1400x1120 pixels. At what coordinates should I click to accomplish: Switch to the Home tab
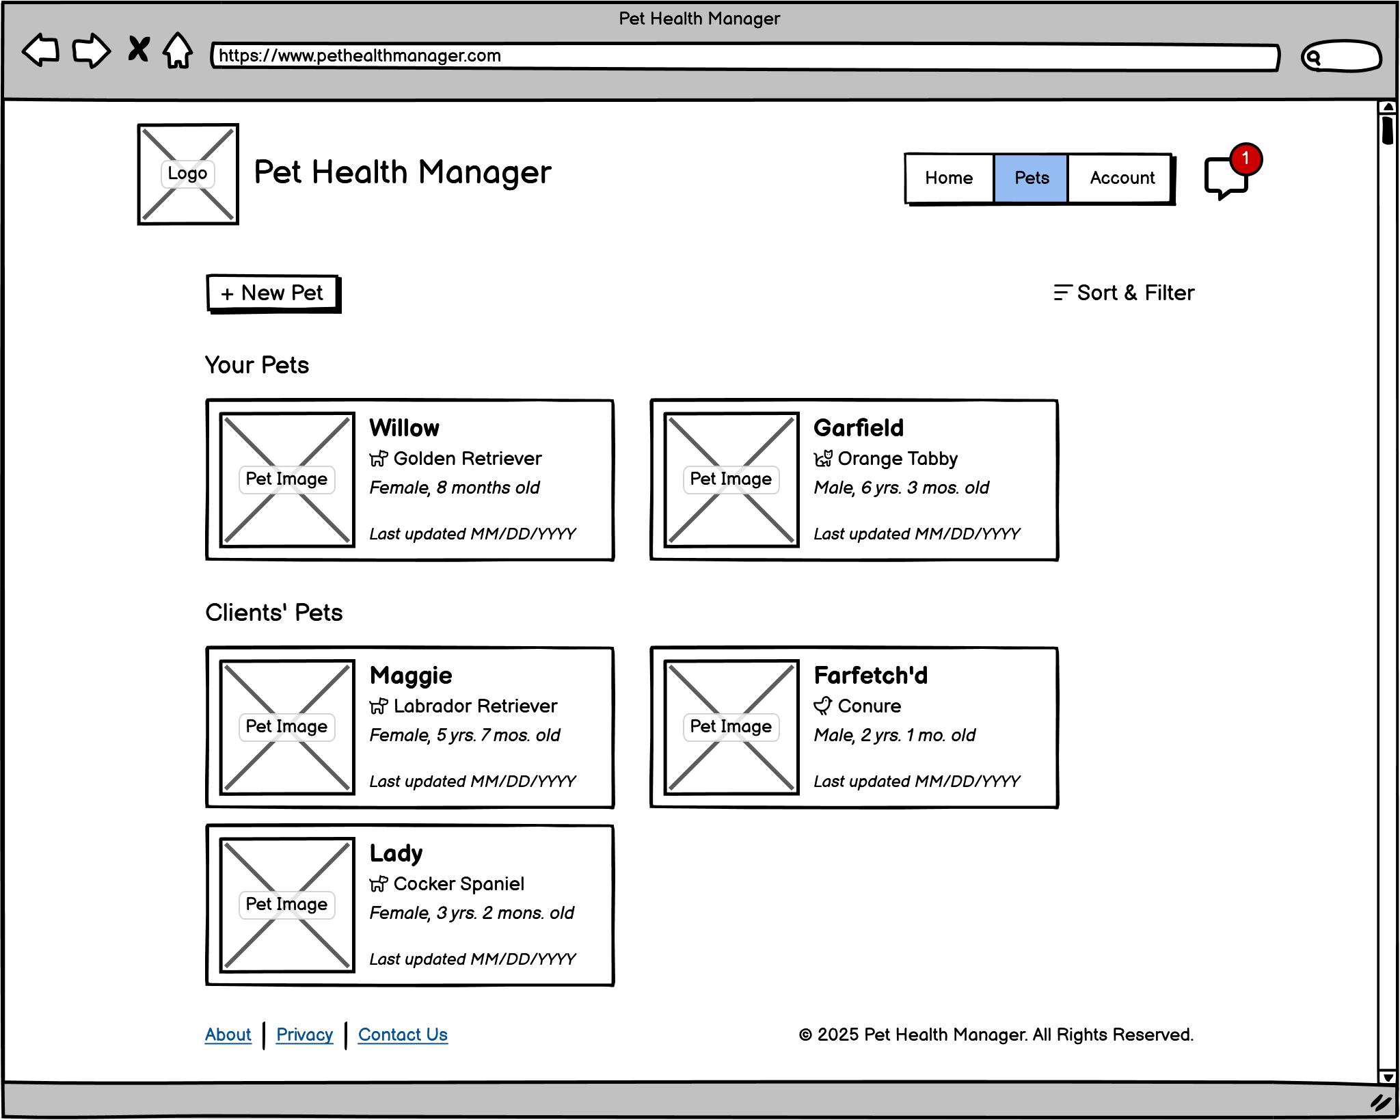[949, 178]
